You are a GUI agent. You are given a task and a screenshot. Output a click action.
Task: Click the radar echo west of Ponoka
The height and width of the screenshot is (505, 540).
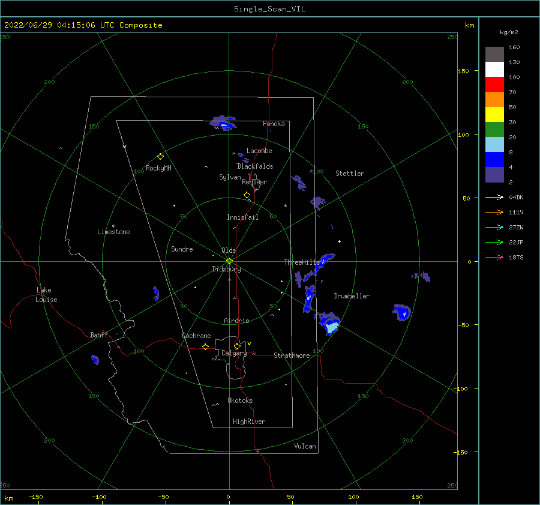point(223,124)
